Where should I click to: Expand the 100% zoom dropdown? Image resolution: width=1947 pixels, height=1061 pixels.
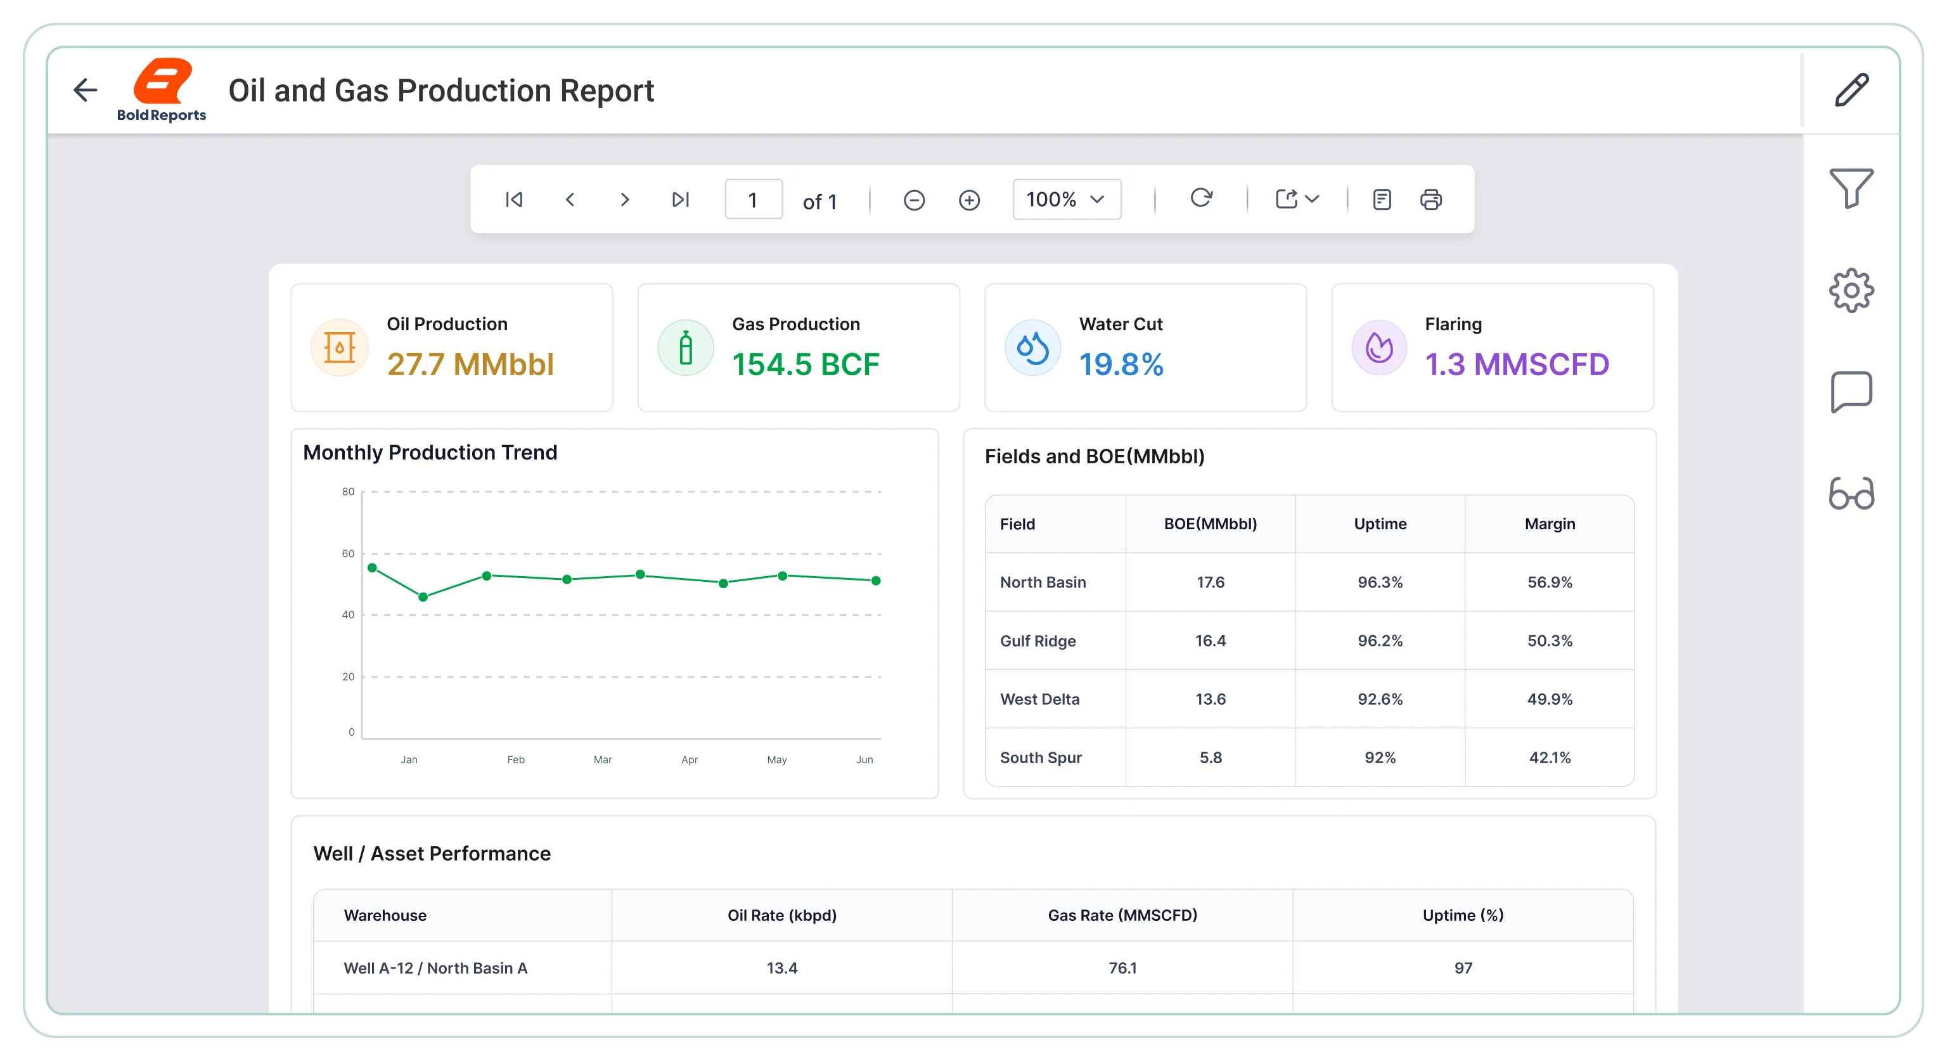1067,200
